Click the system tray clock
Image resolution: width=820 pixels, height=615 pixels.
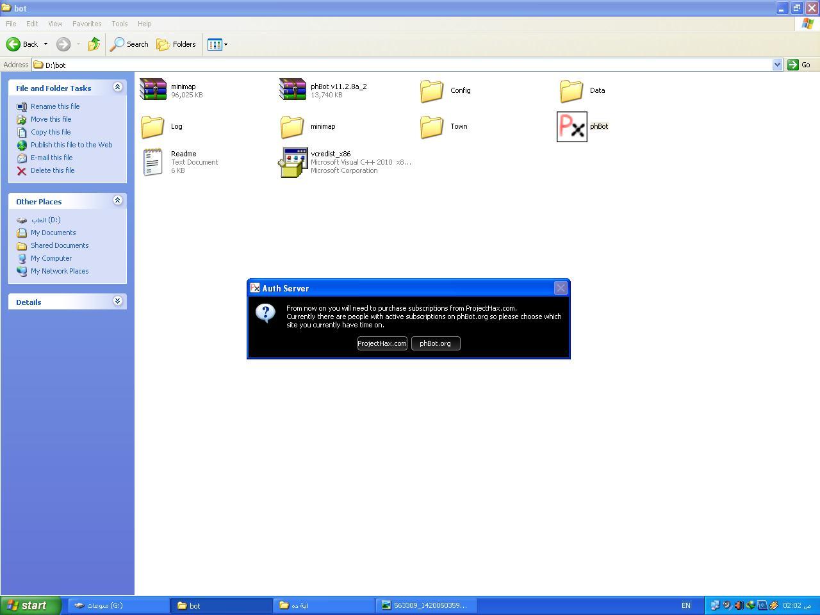(797, 605)
